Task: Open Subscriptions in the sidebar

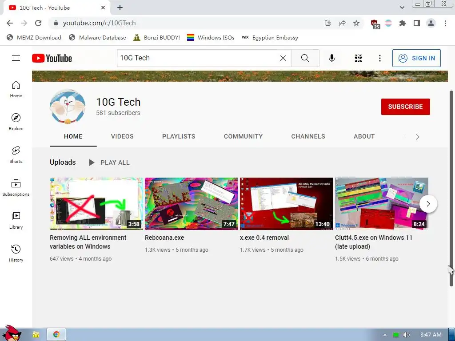Action: point(16,188)
